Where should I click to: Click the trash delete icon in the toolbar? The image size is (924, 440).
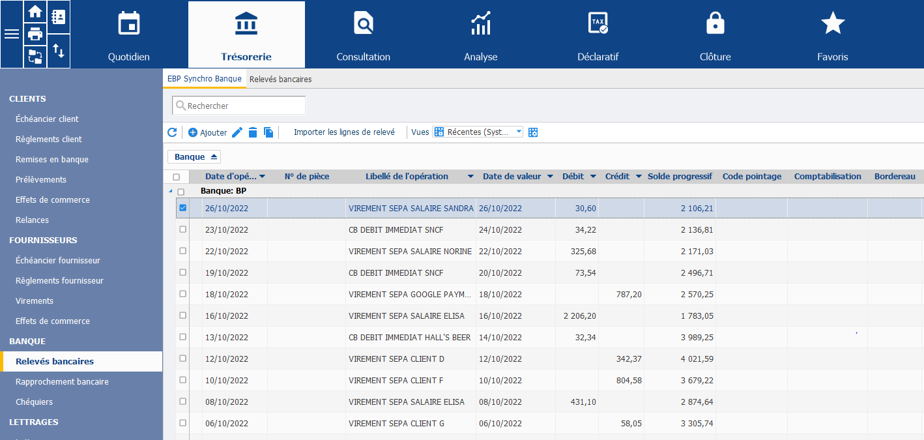click(253, 132)
